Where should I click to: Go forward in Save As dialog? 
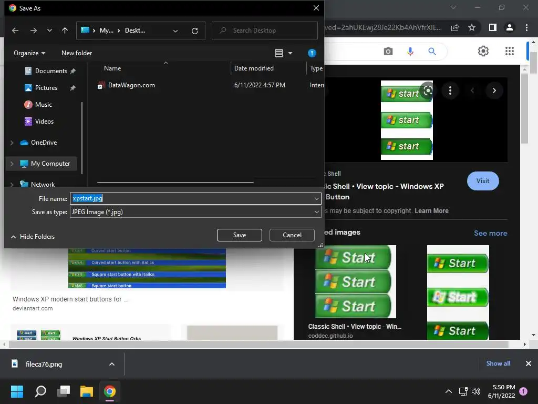(x=33, y=31)
